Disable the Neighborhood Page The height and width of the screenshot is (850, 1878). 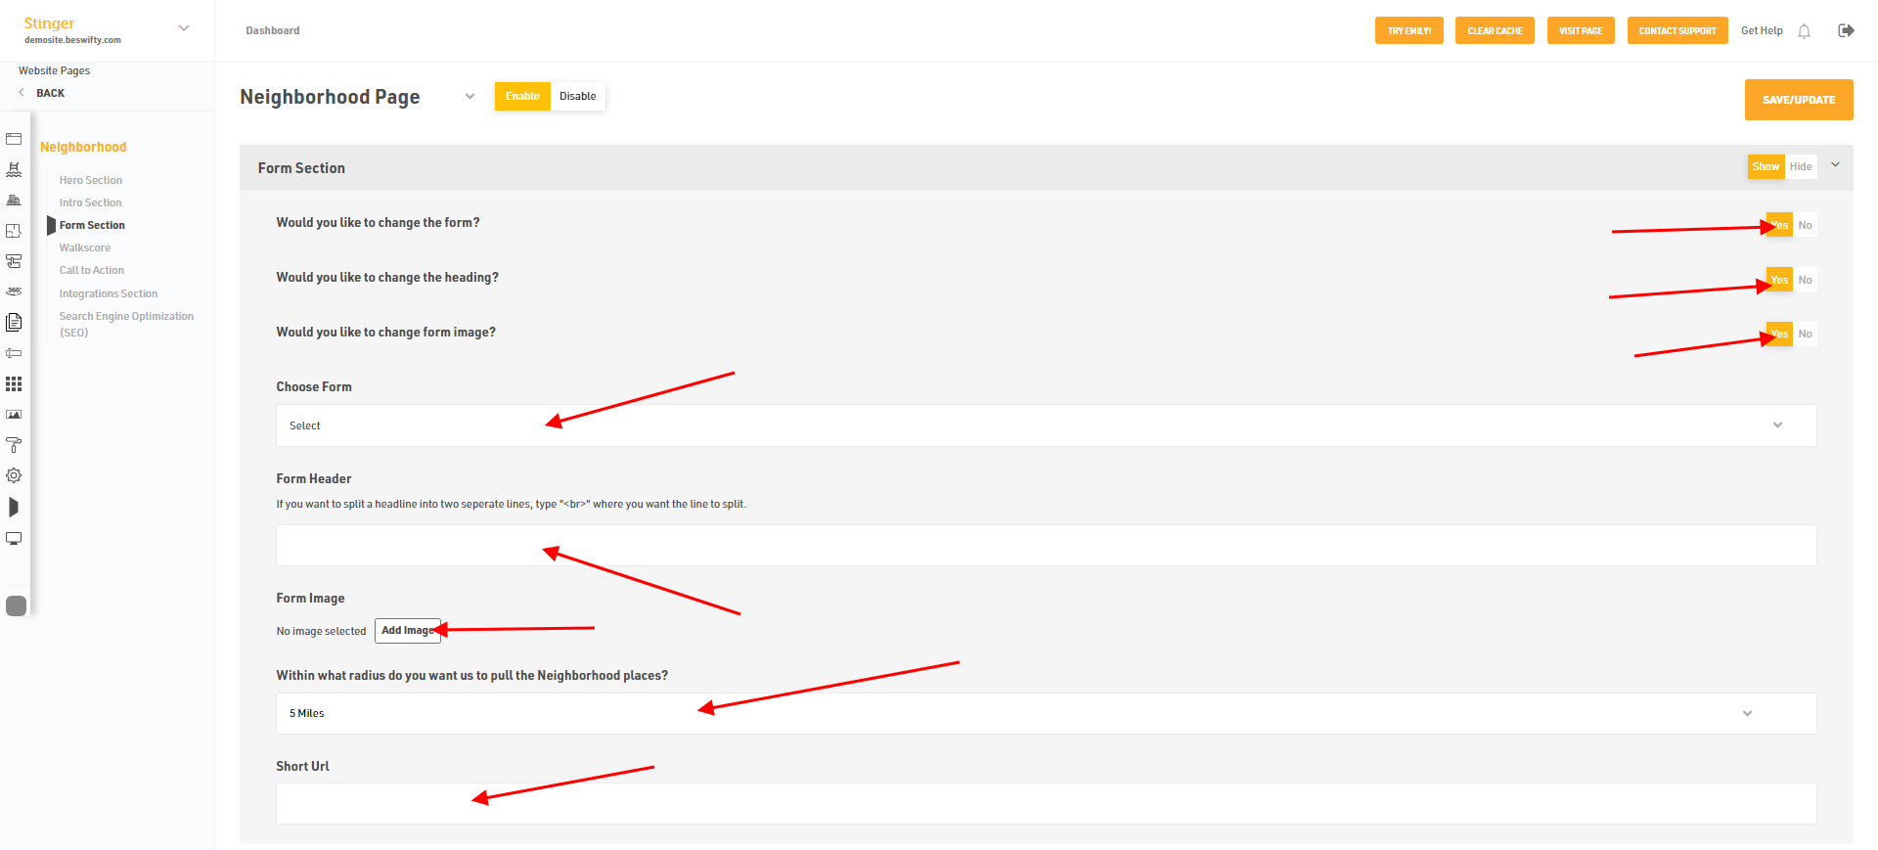[577, 96]
